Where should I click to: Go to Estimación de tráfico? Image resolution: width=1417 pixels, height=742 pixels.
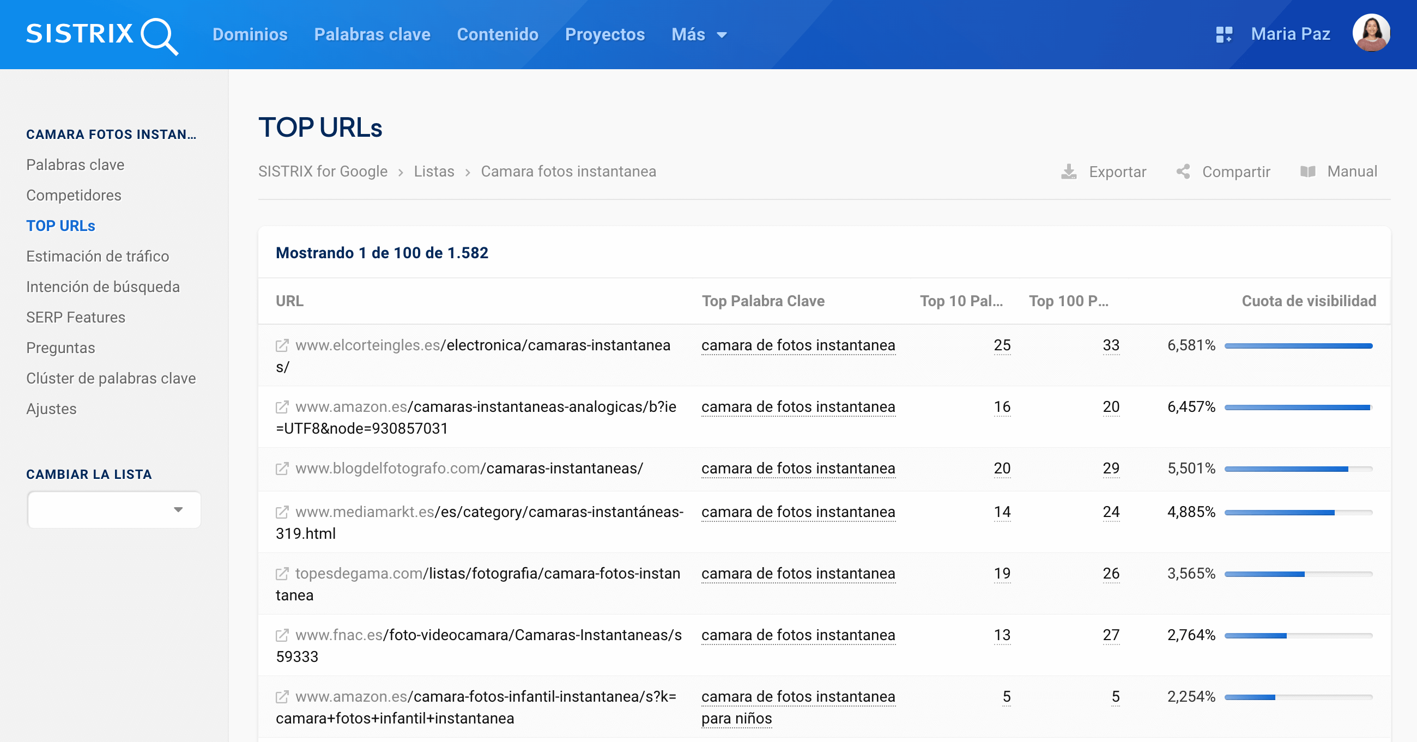point(98,256)
